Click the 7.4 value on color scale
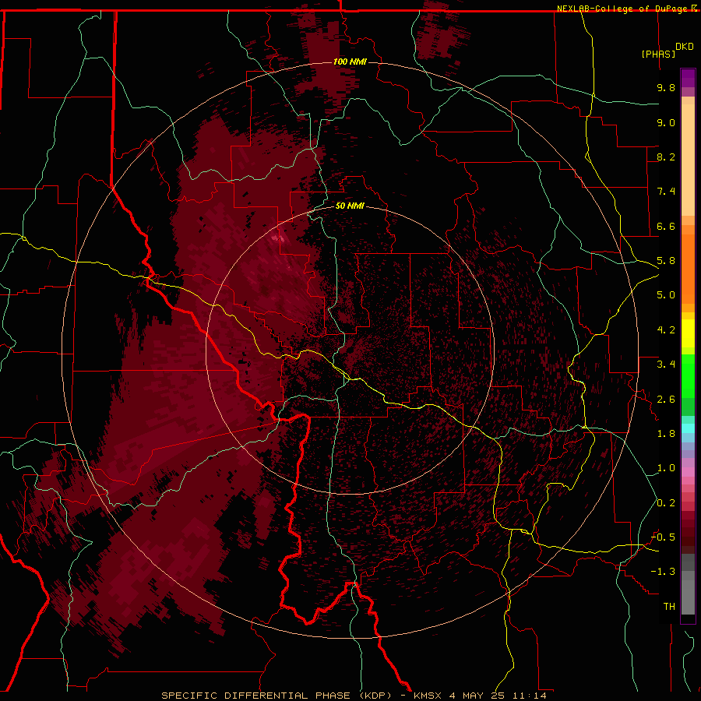 [x=666, y=192]
